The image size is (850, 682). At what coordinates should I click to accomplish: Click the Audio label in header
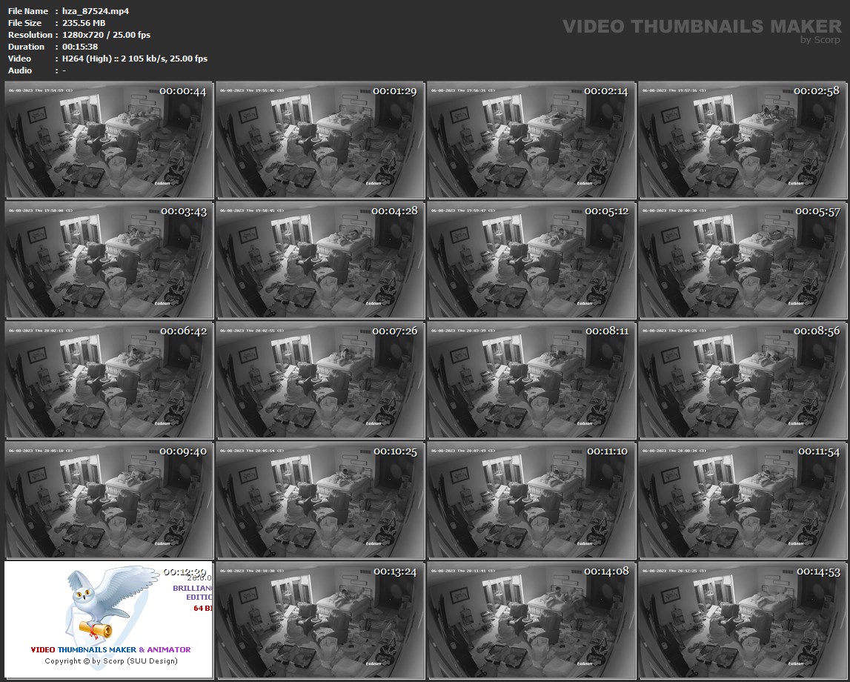pyautogui.click(x=19, y=70)
